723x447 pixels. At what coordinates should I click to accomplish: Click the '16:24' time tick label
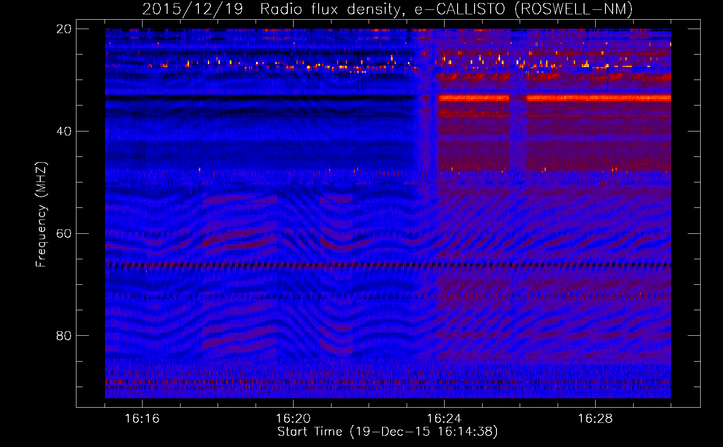tap(444, 419)
